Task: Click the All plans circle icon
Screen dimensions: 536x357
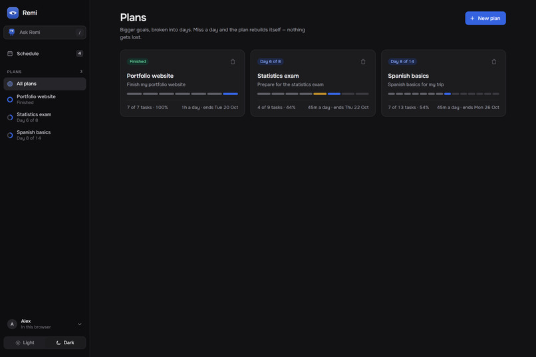Action: coord(10,84)
